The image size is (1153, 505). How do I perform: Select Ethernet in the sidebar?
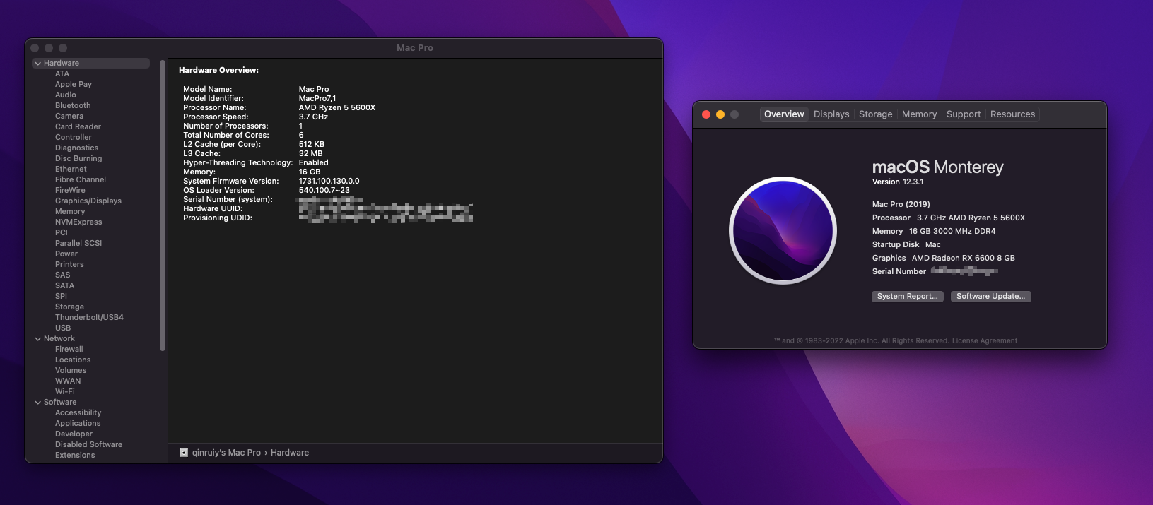pos(71,170)
